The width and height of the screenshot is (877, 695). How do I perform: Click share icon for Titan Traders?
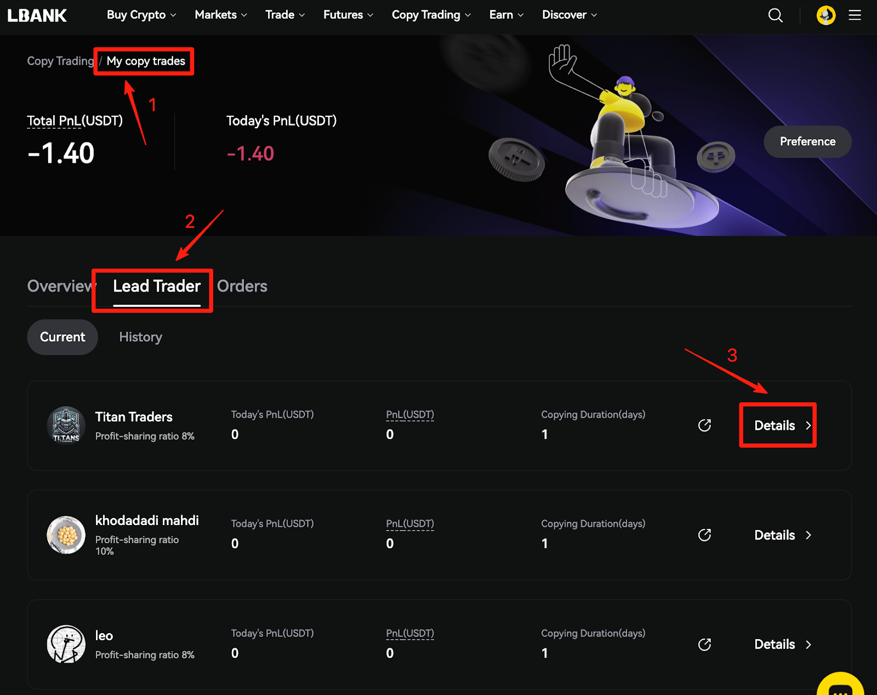pyautogui.click(x=704, y=425)
